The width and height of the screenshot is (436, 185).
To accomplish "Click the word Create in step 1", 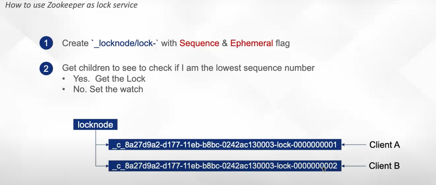I will [x=75, y=43].
